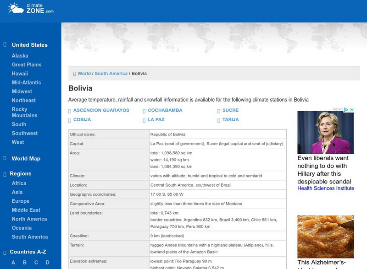367x269 pixels.
Task: Show countries starting with D
Action: [48, 263]
